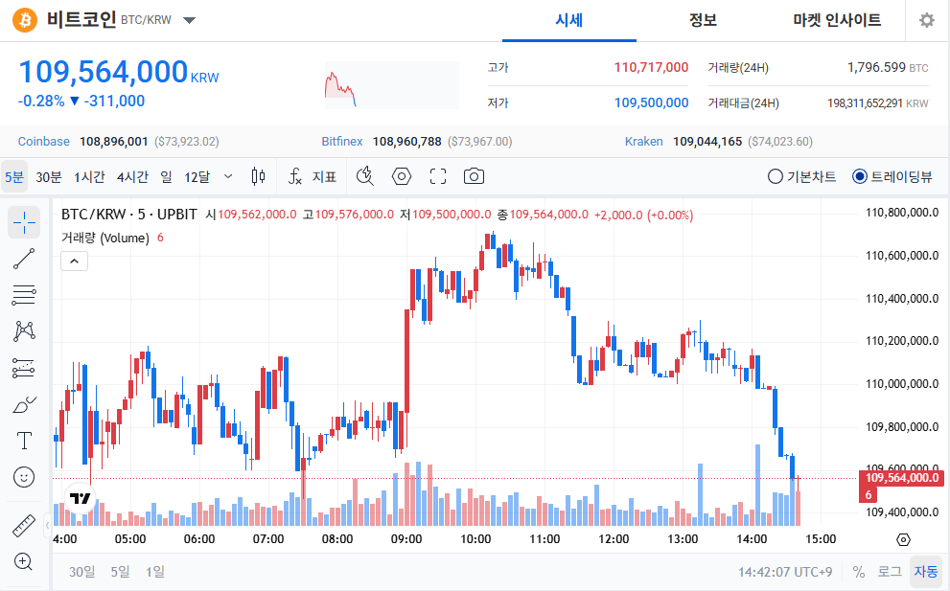Select the text annotation tool
Image resolution: width=950 pixels, height=591 pixels.
click(x=24, y=441)
